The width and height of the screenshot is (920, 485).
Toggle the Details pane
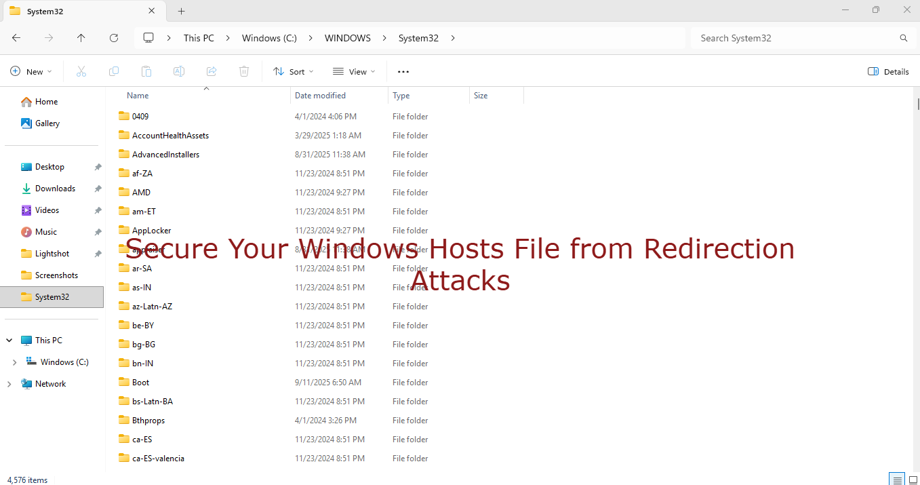tap(887, 71)
